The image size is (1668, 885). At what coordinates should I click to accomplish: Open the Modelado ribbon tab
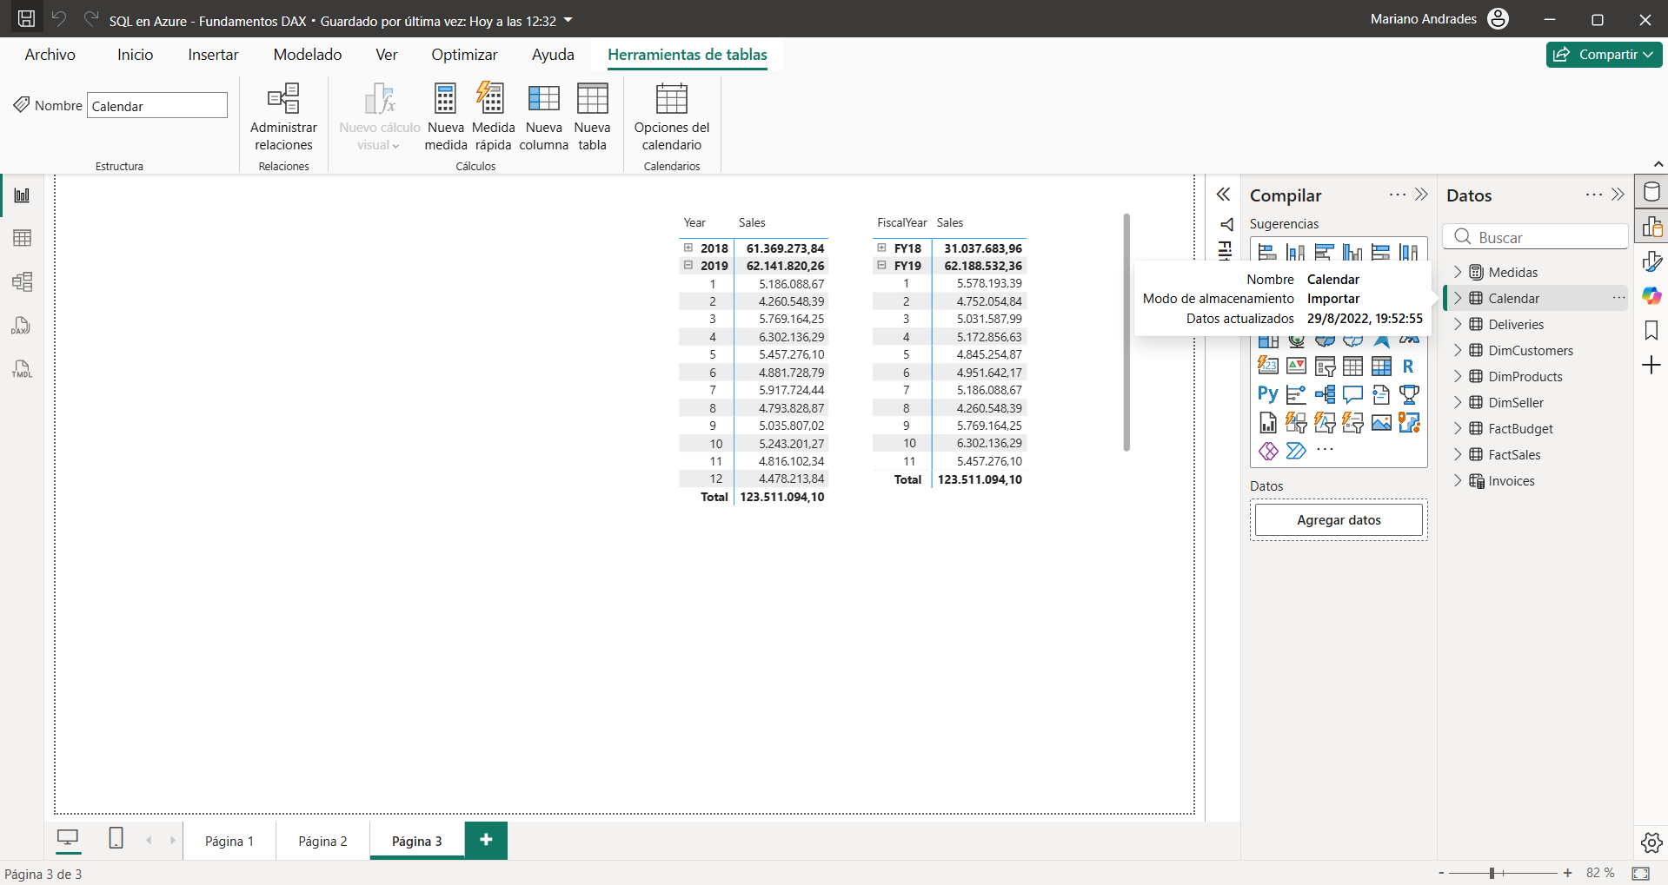coord(307,55)
